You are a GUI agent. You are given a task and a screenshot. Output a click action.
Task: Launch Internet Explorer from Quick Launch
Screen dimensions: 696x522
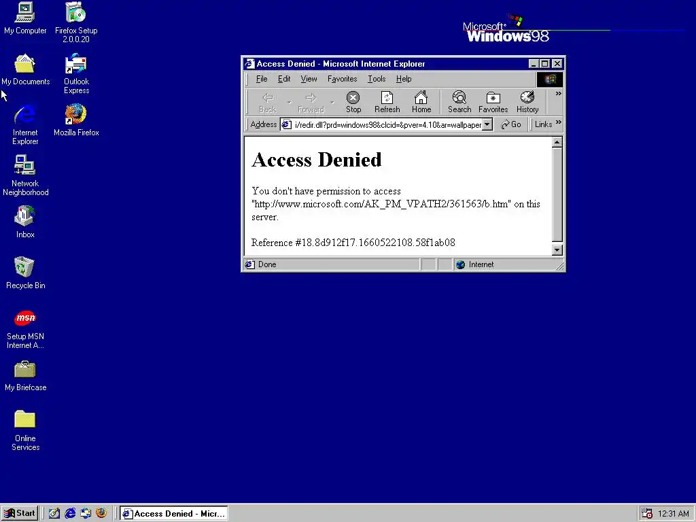(70, 514)
